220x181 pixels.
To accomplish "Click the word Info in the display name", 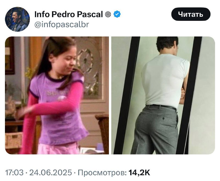I will 42,14.
